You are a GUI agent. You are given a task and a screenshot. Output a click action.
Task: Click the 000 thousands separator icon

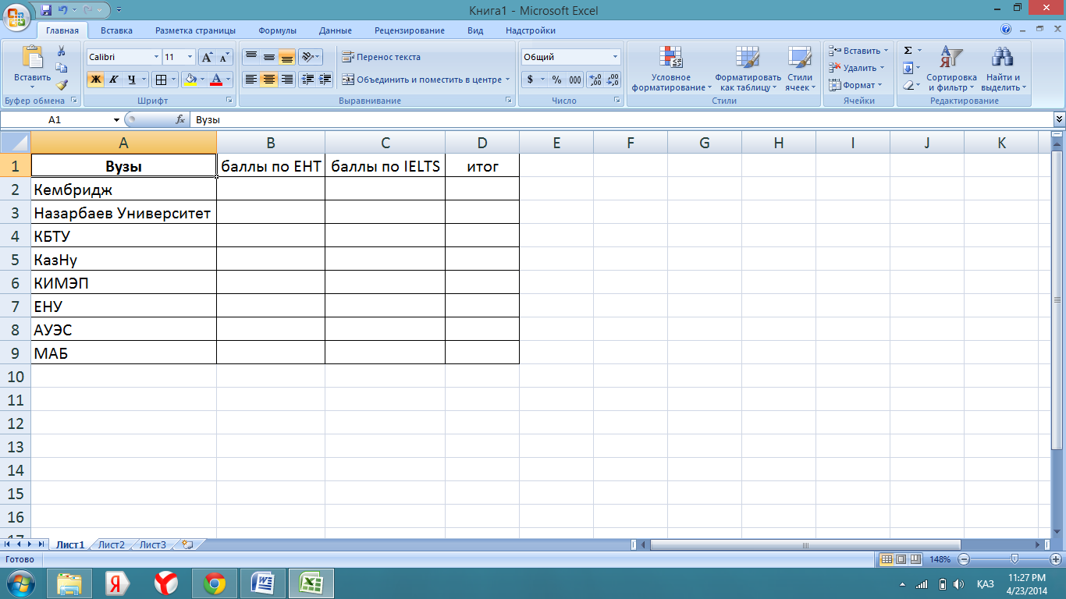point(575,80)
